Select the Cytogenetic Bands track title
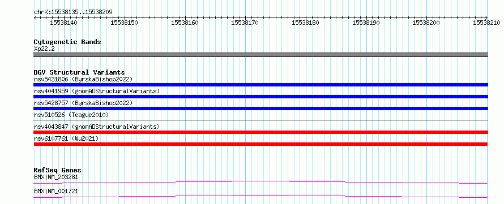 67,42
